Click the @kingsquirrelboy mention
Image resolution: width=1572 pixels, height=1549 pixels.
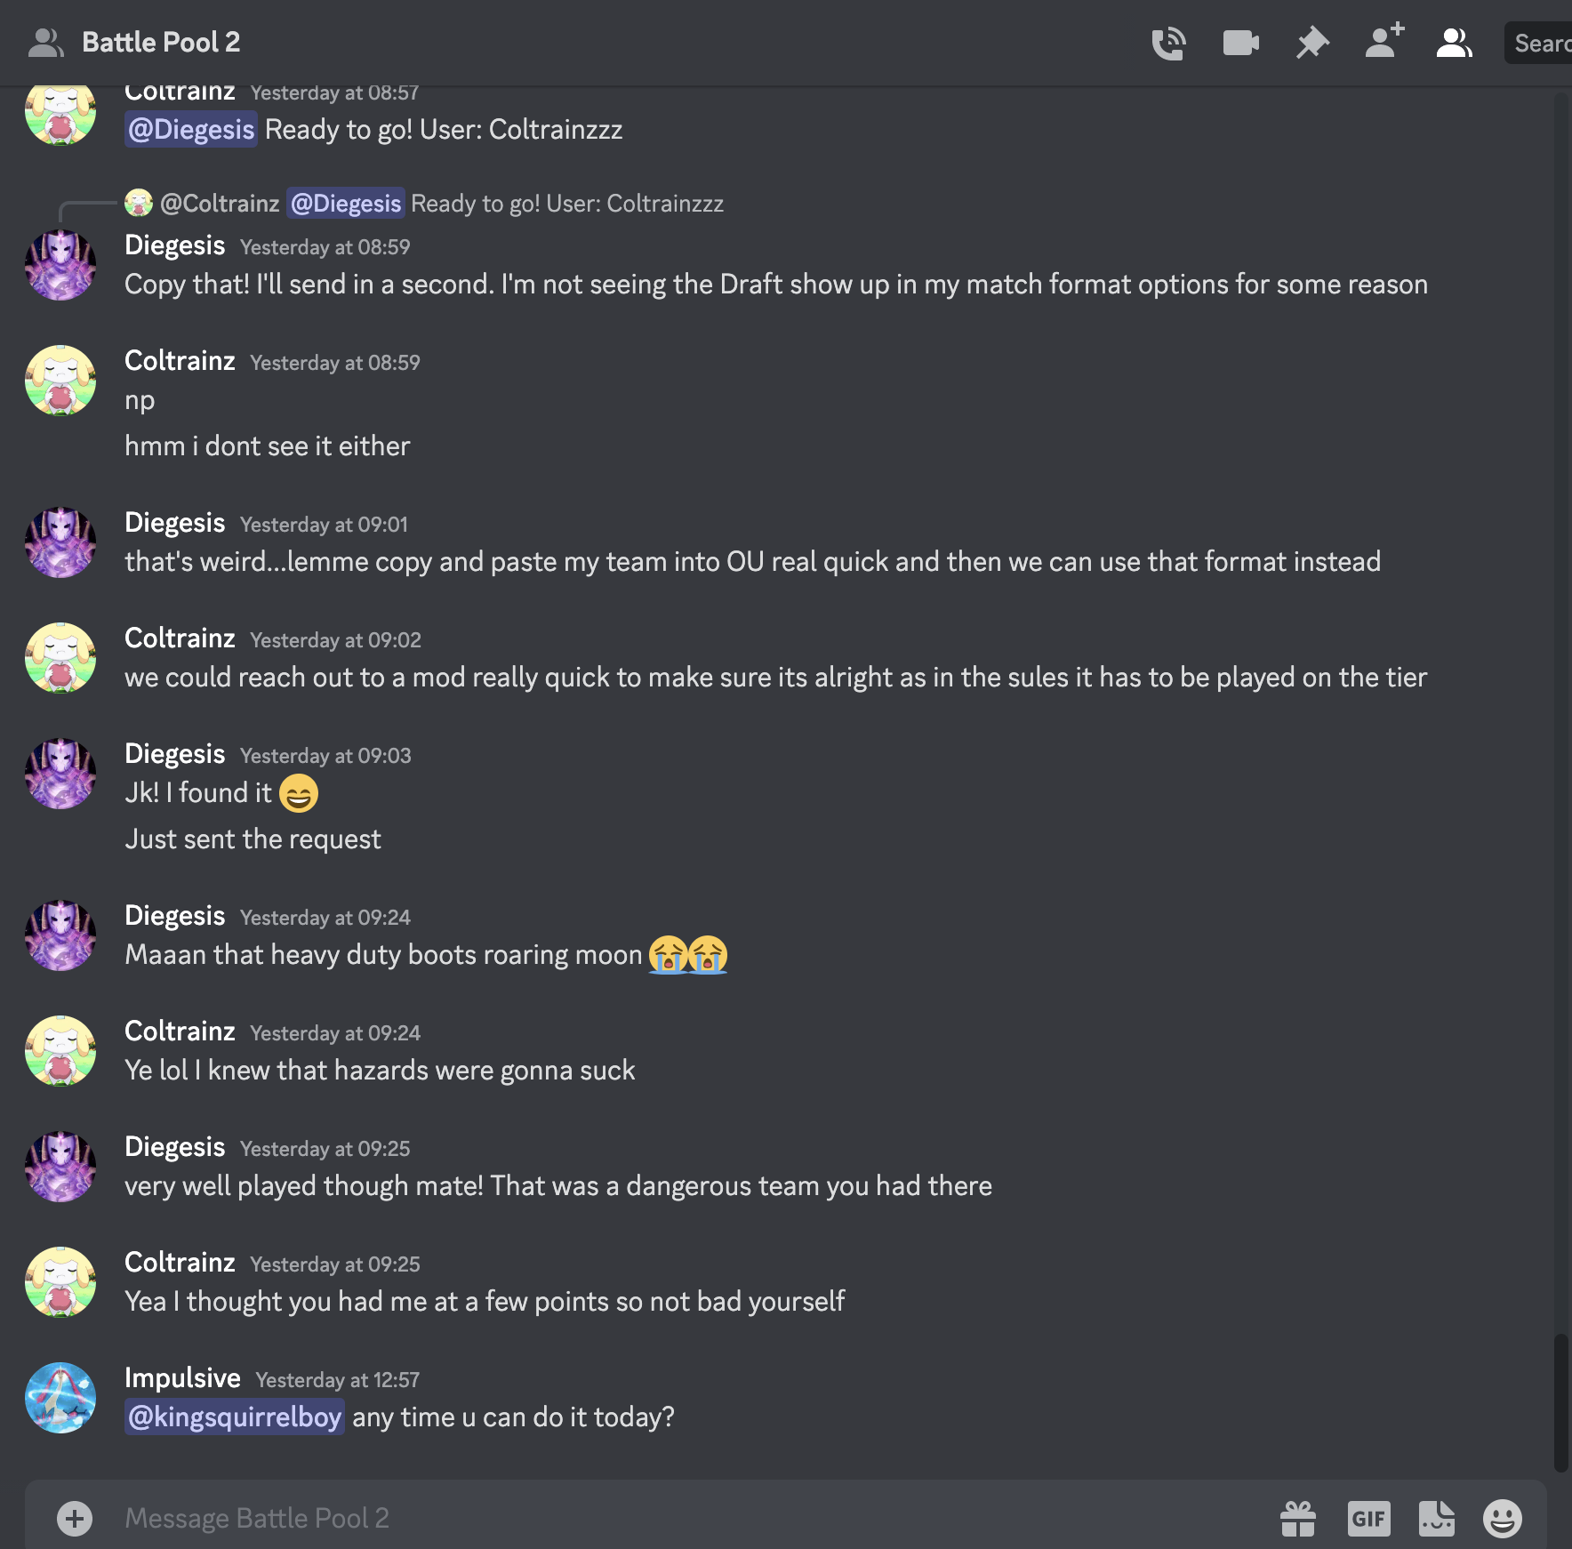(x=235, y=1417)
